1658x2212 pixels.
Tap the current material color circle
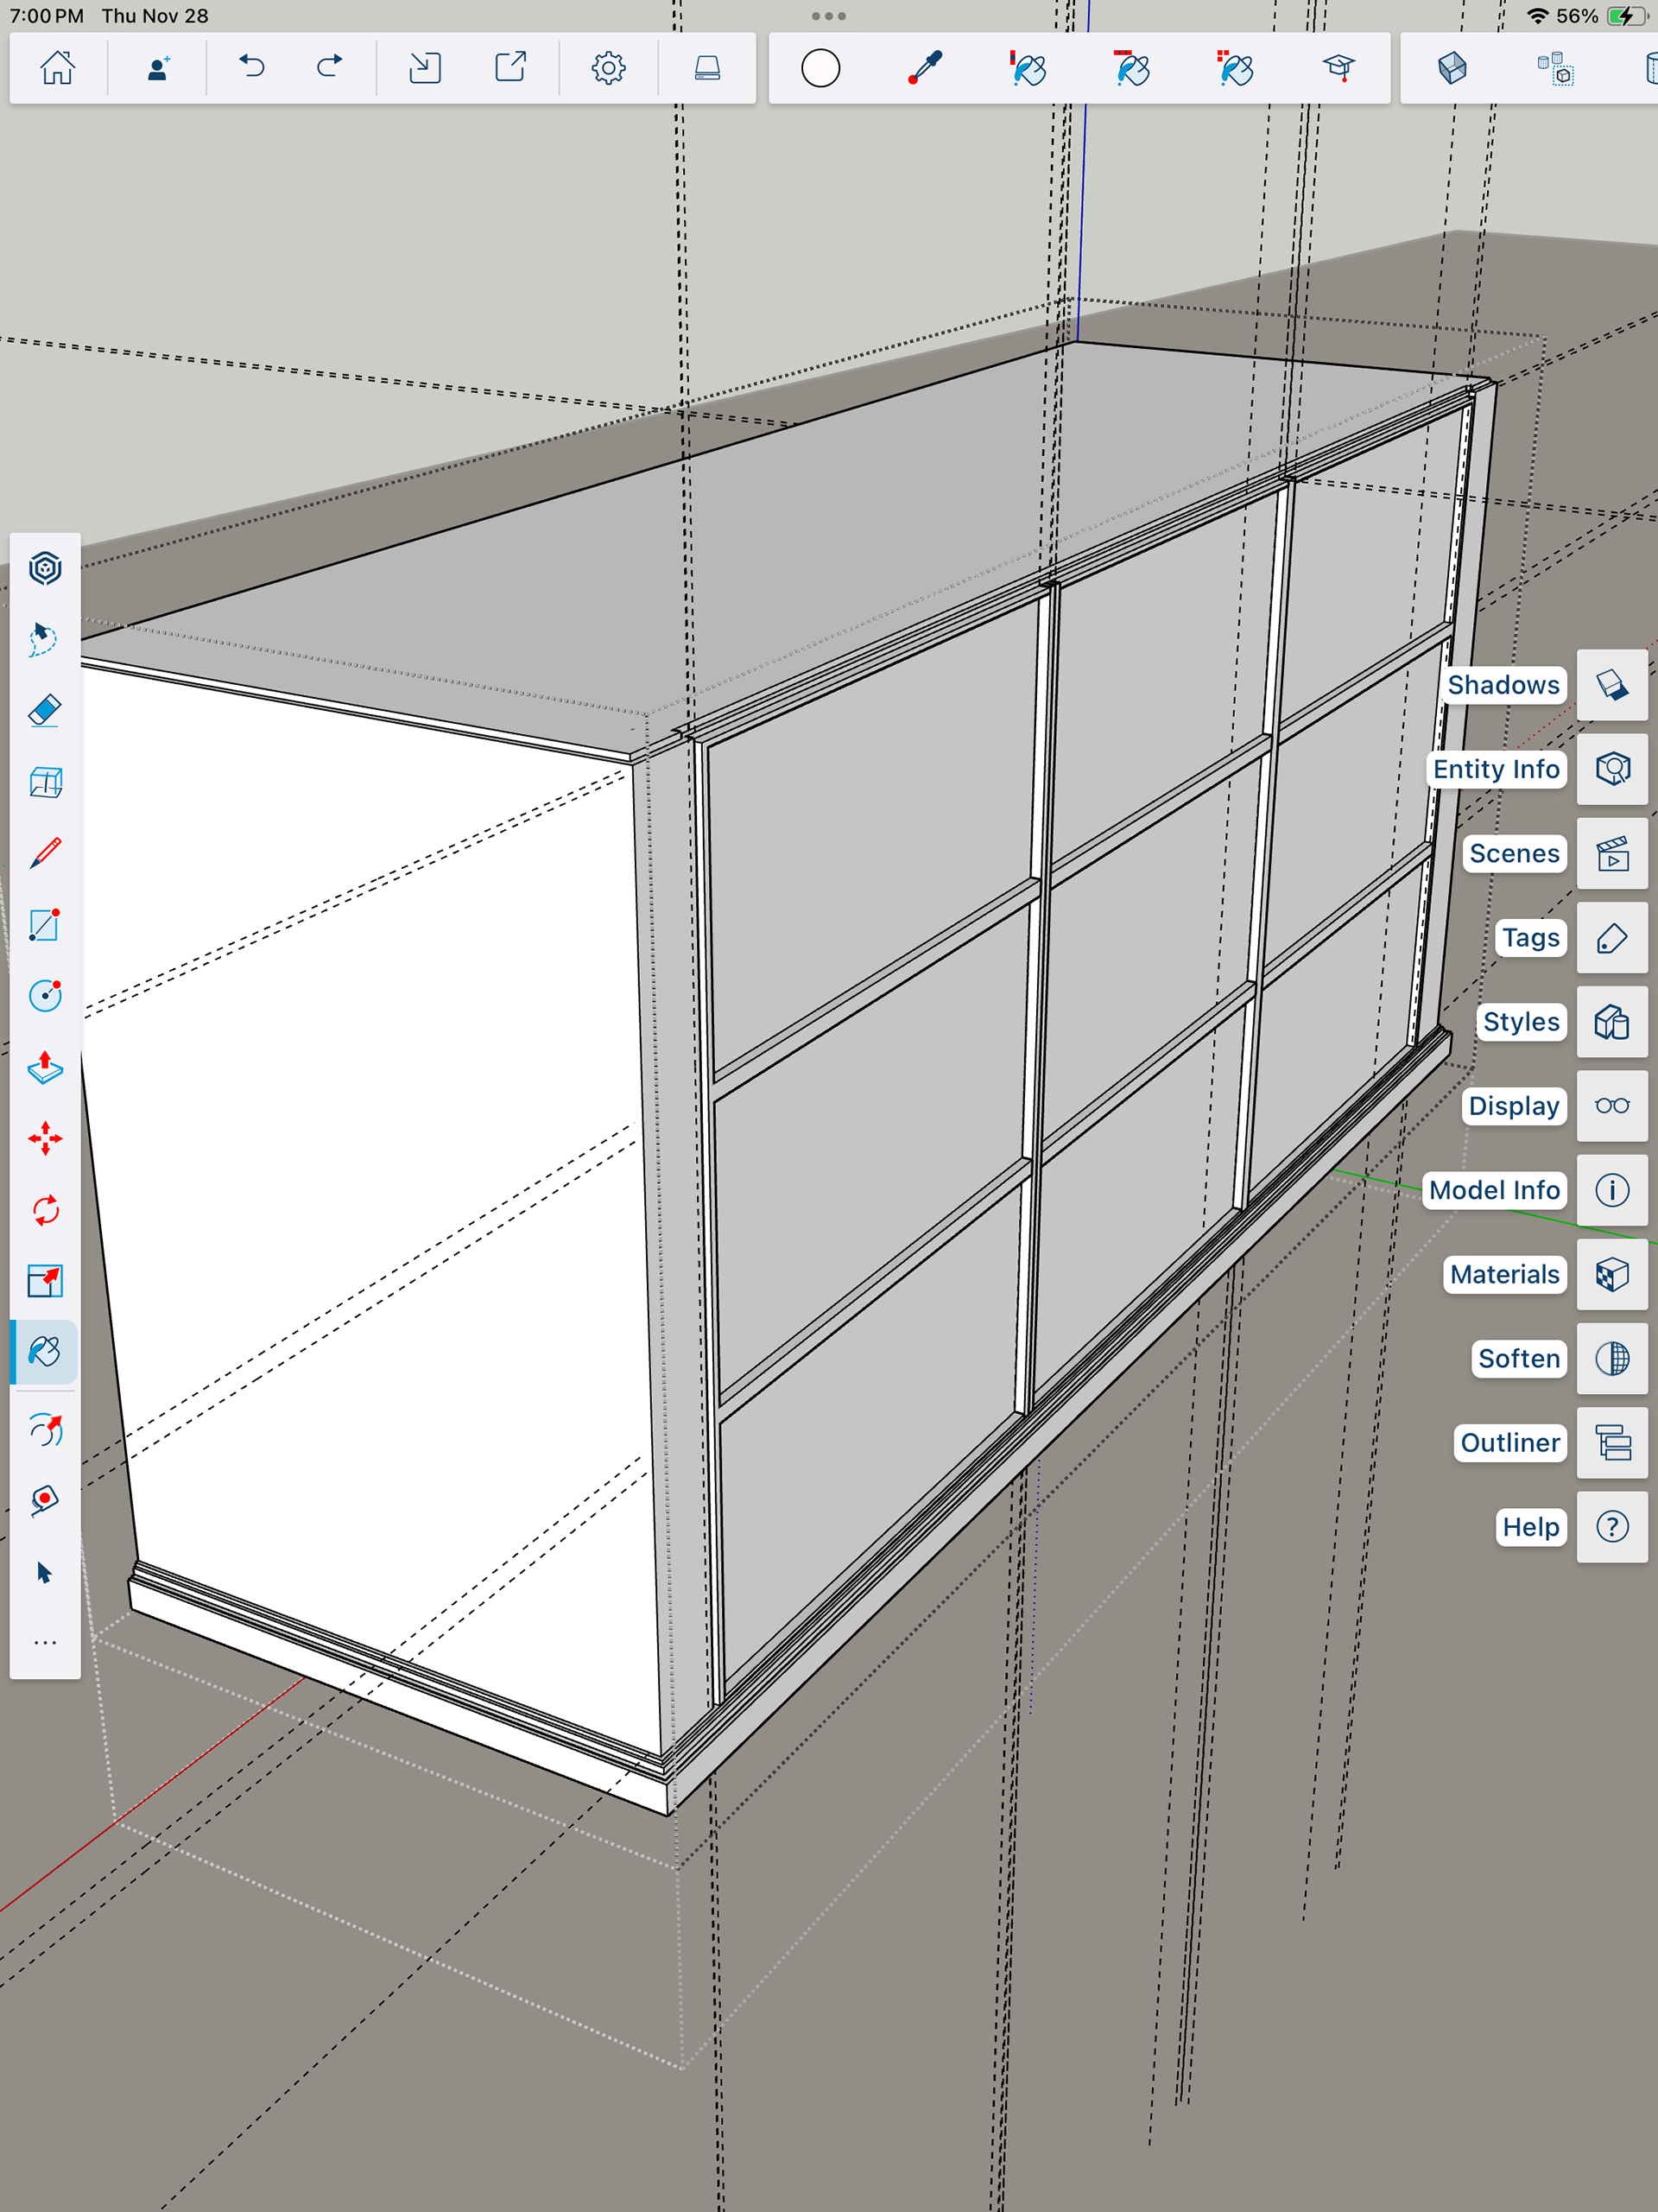pyautogui.click(x=820, y=68)
